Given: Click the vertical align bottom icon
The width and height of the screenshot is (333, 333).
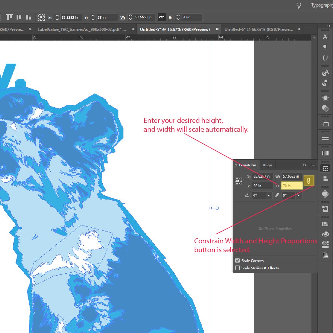Looking at the screenshot, I should pyautogui.click(x=28, y=17).
